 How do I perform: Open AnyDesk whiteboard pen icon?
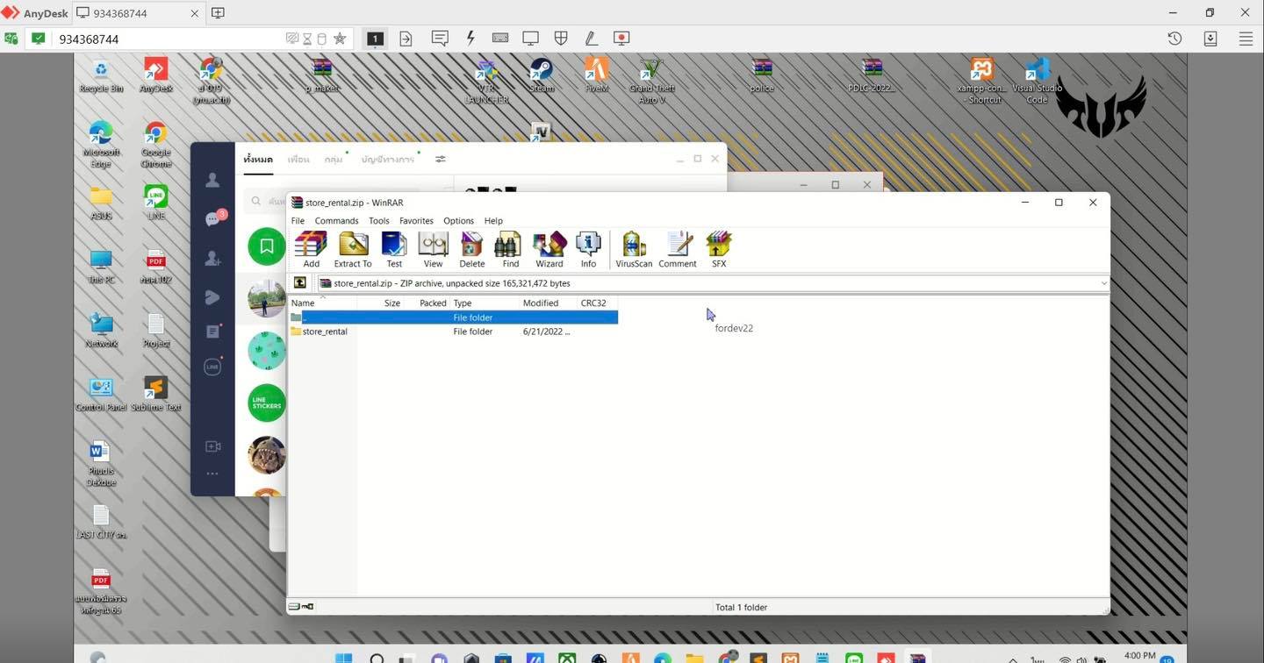[x=591, y=39]
